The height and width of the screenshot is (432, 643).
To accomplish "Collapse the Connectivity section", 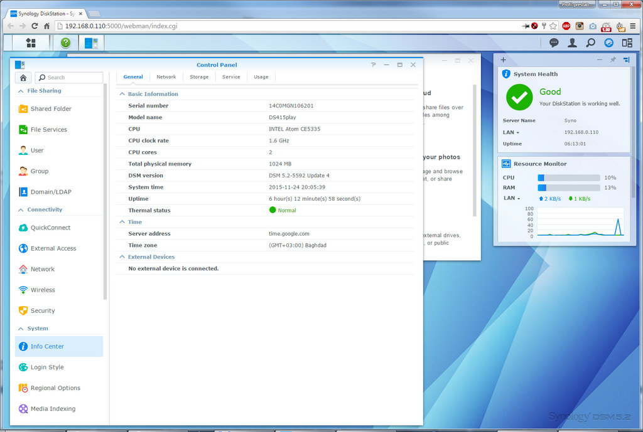I will [x=21, y=209].
